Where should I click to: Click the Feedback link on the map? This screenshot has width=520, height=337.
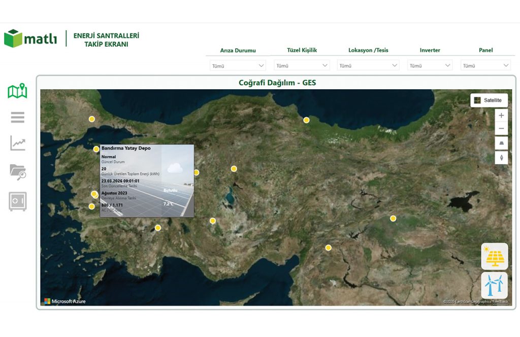pyautogui.click(x=502, y=302)
